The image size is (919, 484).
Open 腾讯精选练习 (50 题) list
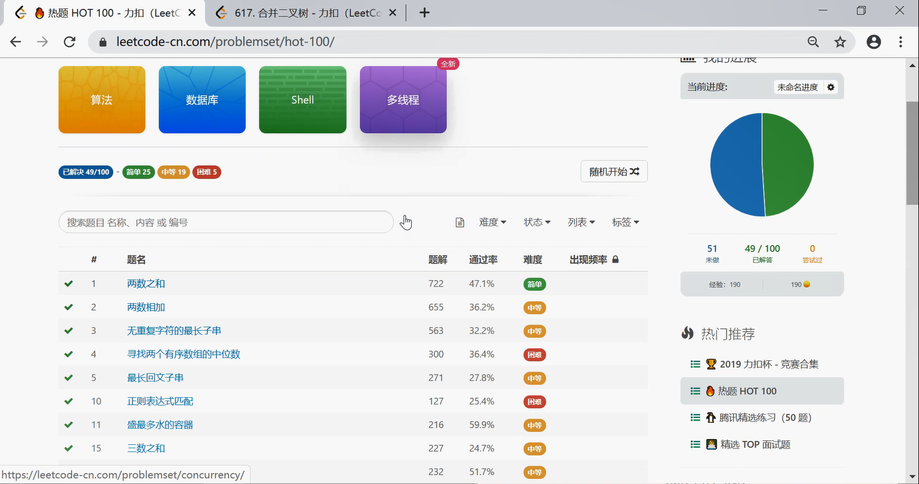762,418
